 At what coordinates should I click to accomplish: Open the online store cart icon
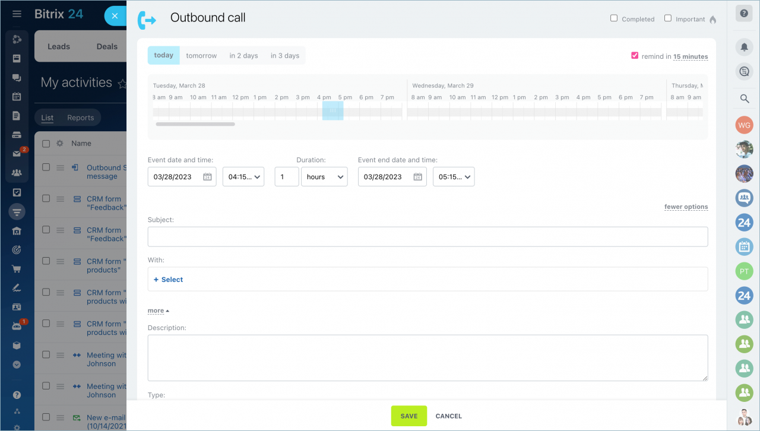point(17,269)
